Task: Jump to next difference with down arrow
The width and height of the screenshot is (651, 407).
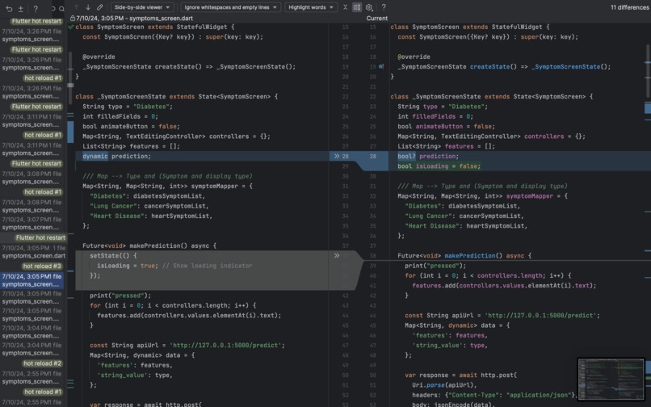Action: click(x=88, y=7)
